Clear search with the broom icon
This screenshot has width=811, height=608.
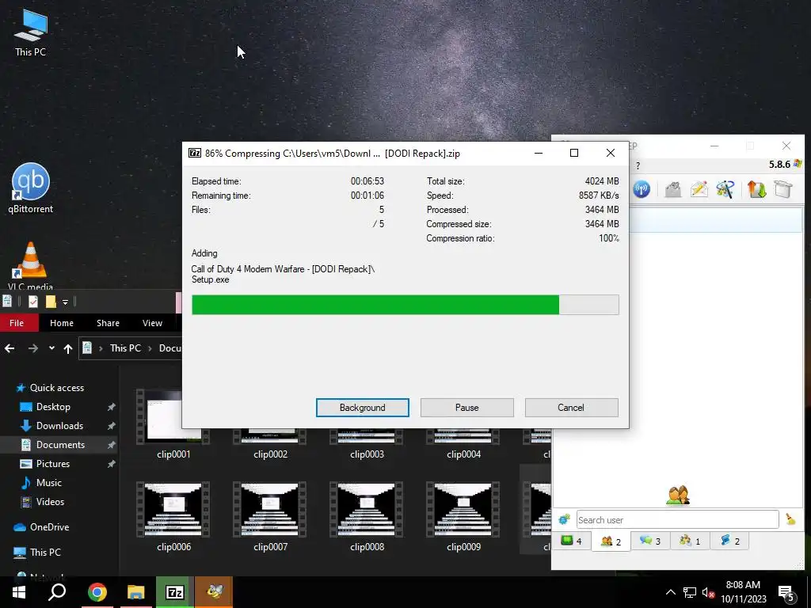pos(790,519)
